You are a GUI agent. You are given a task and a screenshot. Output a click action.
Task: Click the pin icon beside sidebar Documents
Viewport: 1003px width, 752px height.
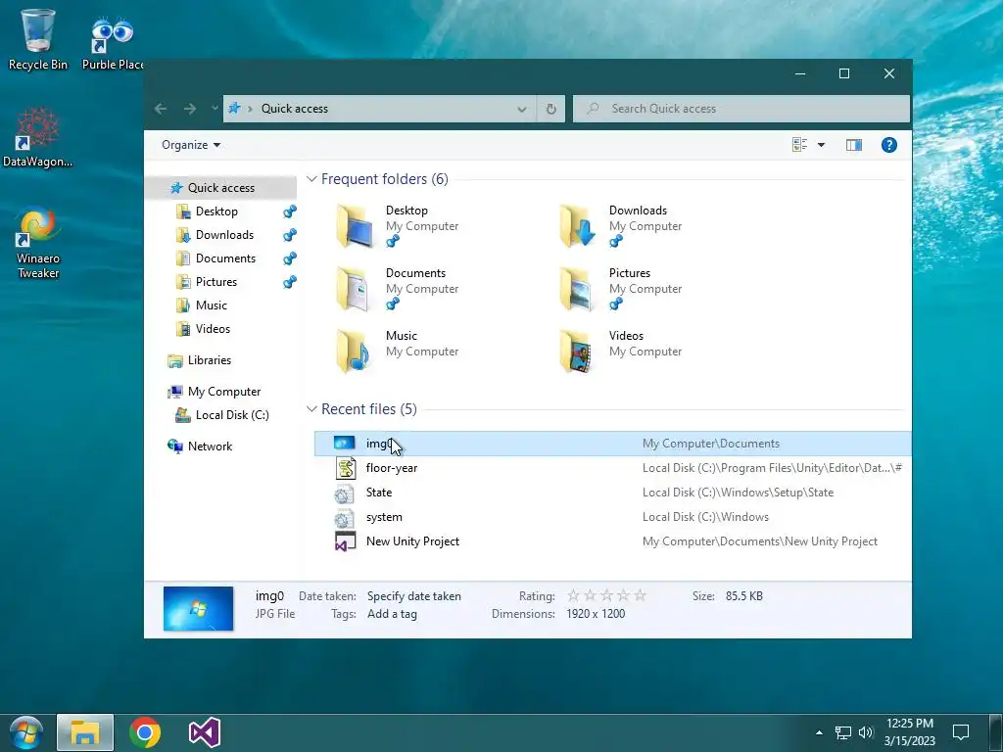coord(290,258)
